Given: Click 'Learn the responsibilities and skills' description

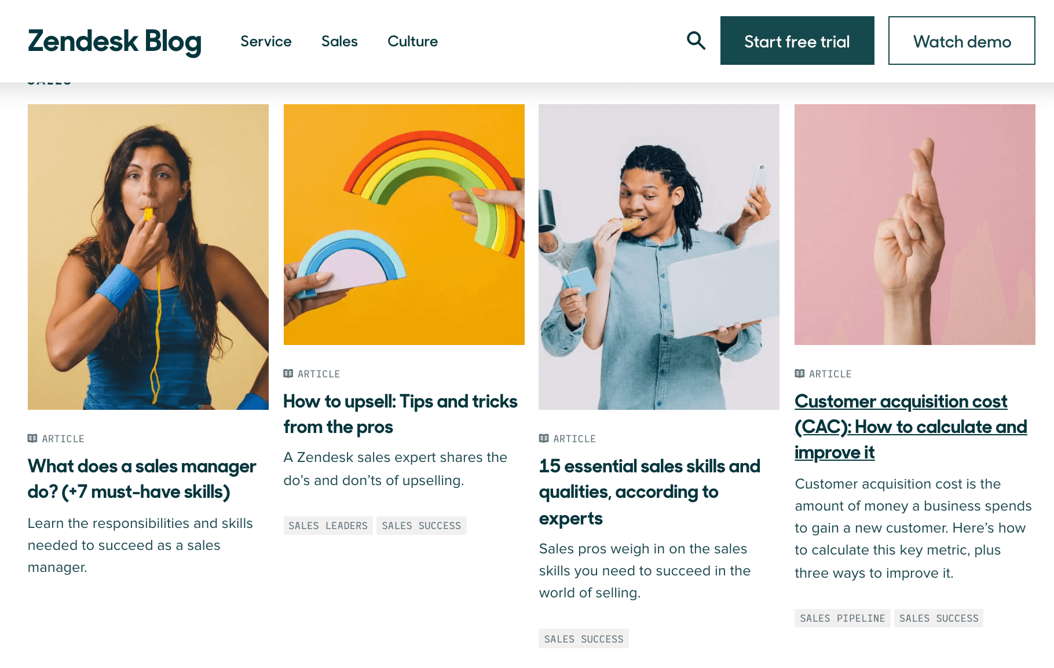Looking at the screenshot, I should pos(140,545).
